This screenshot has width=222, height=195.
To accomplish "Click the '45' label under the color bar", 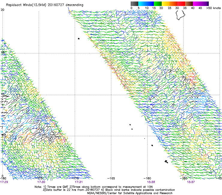I will click(200, 8).
